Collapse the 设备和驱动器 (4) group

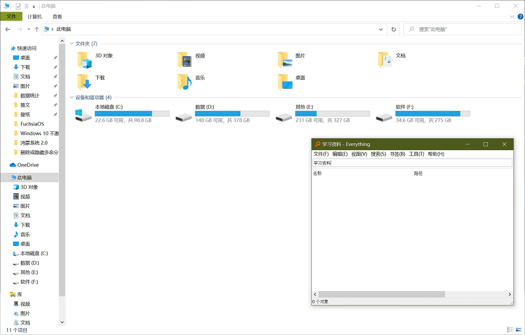72,97
